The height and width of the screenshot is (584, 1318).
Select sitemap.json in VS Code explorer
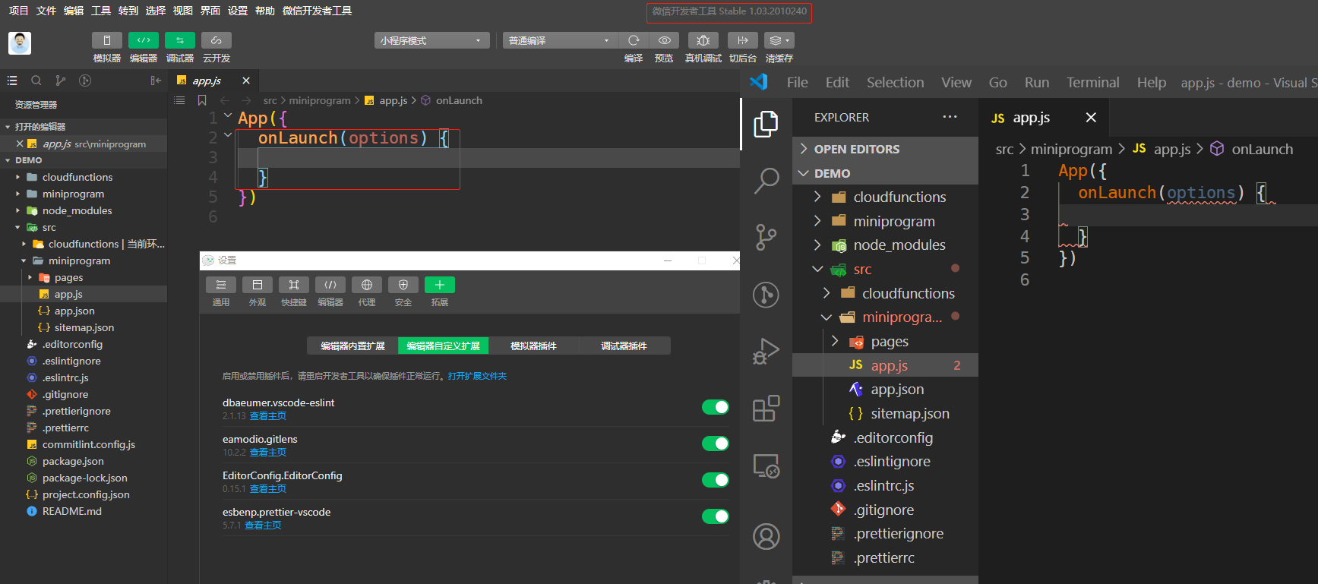pos(885,414)
